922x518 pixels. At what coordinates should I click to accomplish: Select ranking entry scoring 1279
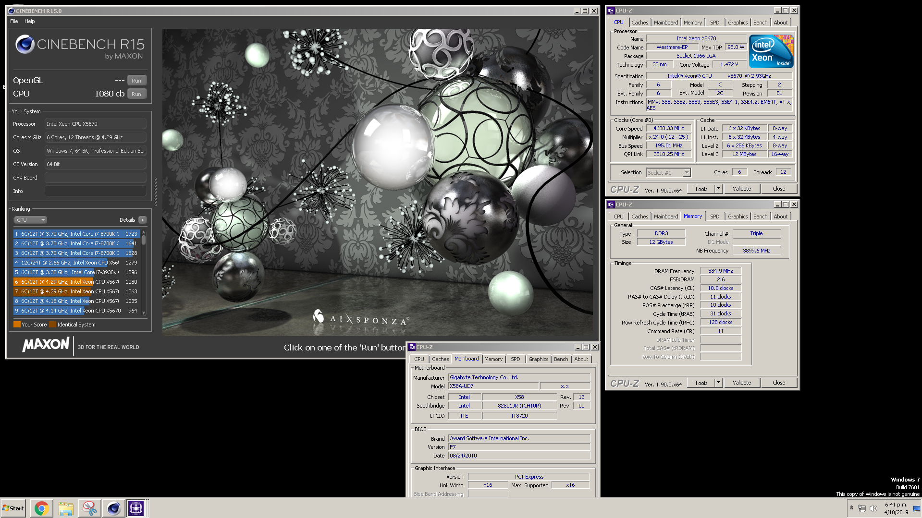pyautogui.click(x=76, y=263)
